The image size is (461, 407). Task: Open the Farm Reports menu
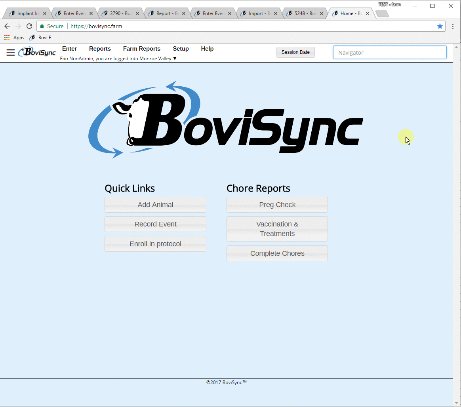(142, 49)
